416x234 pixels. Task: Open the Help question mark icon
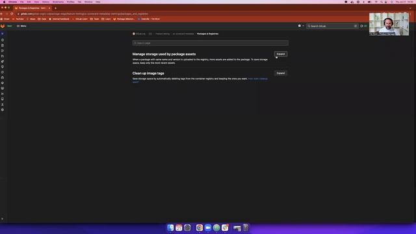click(x=361, y=26)
